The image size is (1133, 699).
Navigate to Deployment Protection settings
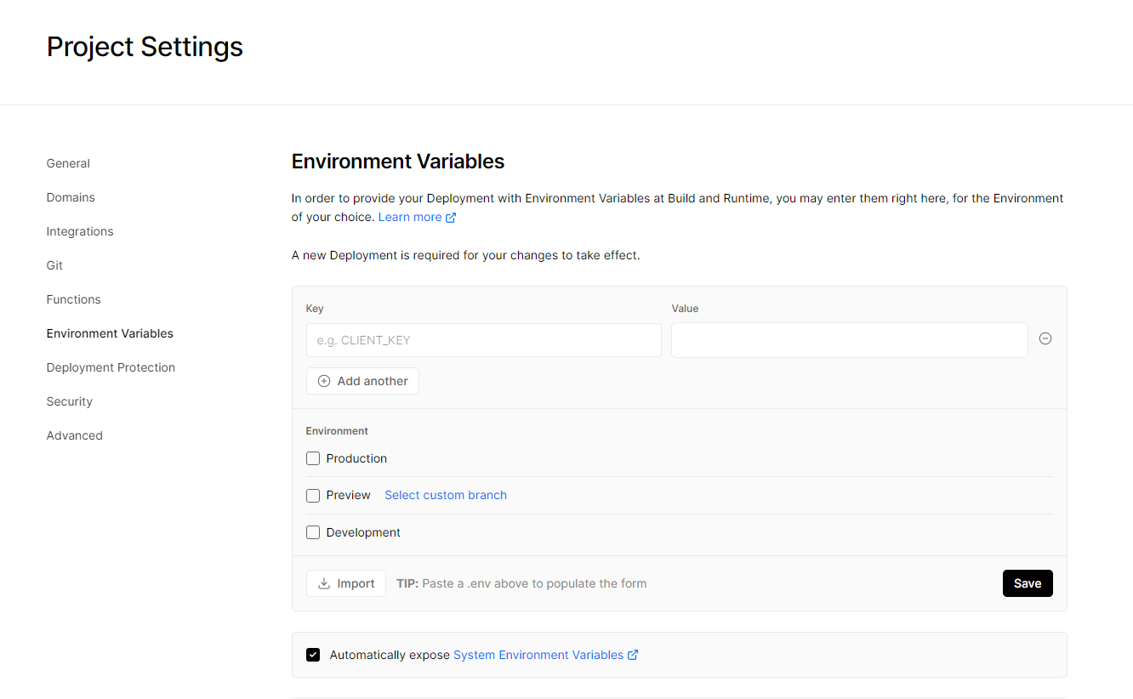point(111,367)
